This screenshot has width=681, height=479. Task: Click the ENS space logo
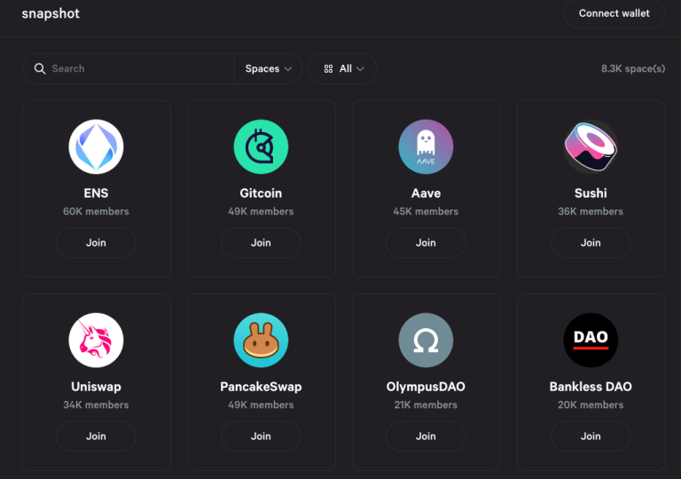(x=96, y=146)
